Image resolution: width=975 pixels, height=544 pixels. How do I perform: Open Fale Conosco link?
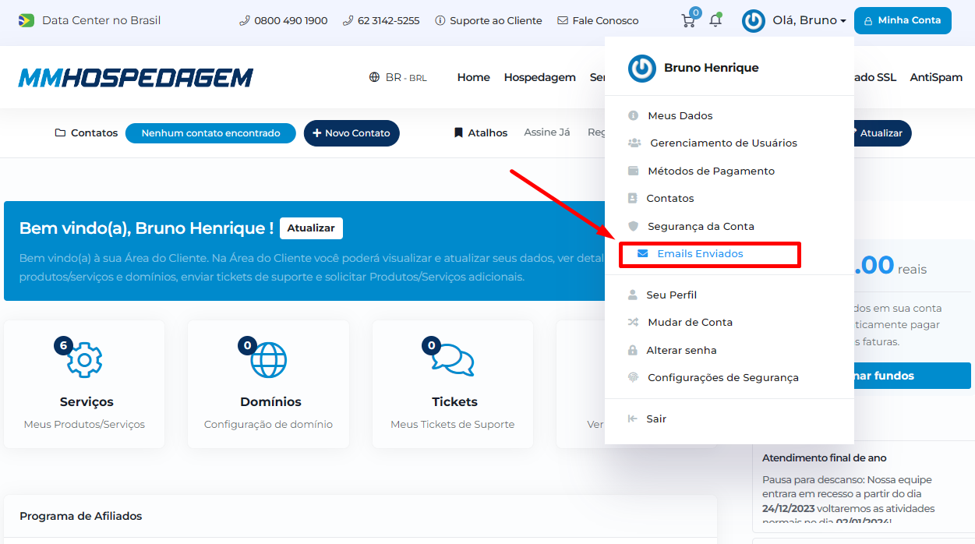(x=598, y=20)
